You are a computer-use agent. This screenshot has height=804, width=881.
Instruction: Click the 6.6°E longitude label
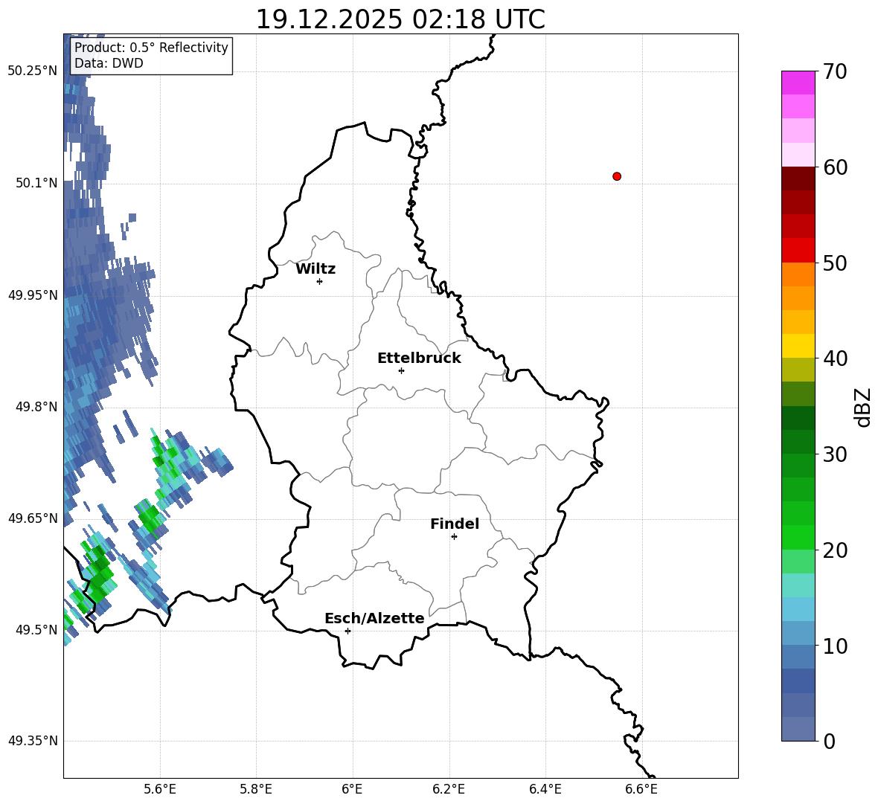[641, 789]
